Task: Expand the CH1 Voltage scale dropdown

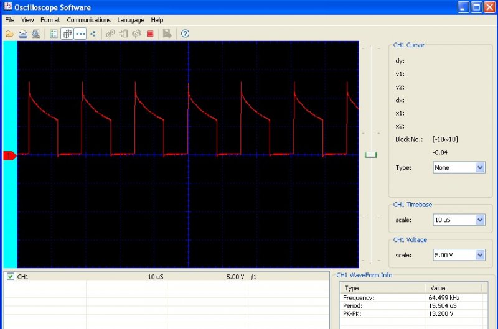Action: point(480,255)
